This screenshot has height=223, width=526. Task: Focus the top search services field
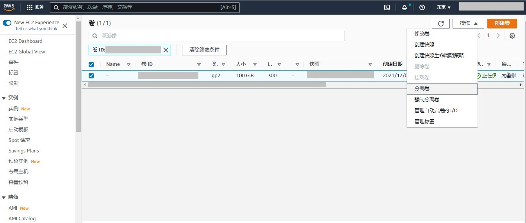[145, 7]
